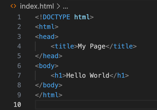
Task: Click line number 6 in gutter
Action: (x=19, y=66)
